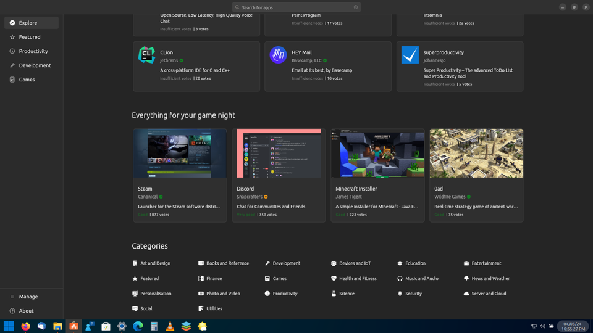Click the Minecraft Installer app name
The width and height of the screenshot is (593, 333).
pyautogui.click(x=356, y=189)
